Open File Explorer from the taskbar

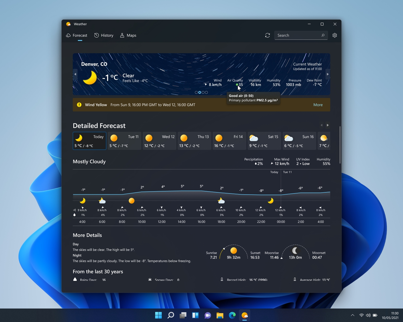coord(220,315)
